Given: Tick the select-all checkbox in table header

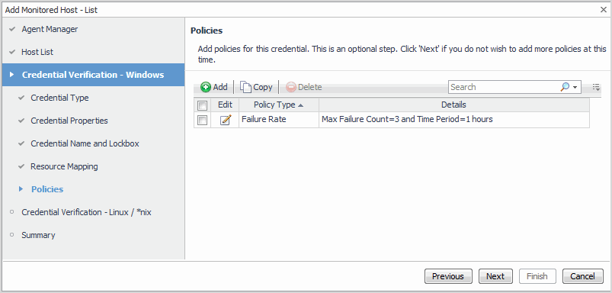Looking at the screenshot, I should 202,105.
